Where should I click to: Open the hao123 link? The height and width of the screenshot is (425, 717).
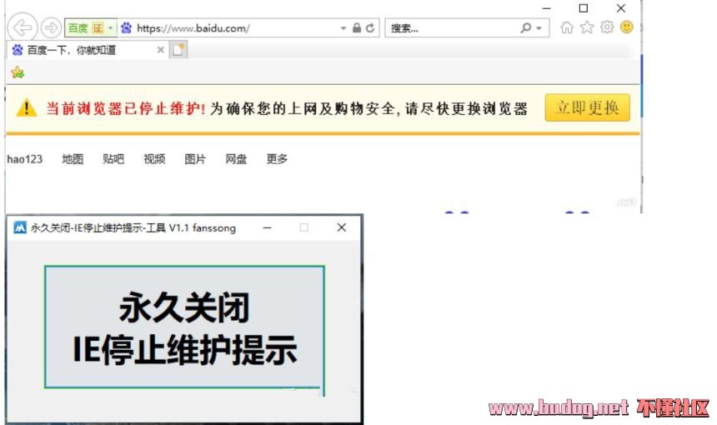click(25, 159)
